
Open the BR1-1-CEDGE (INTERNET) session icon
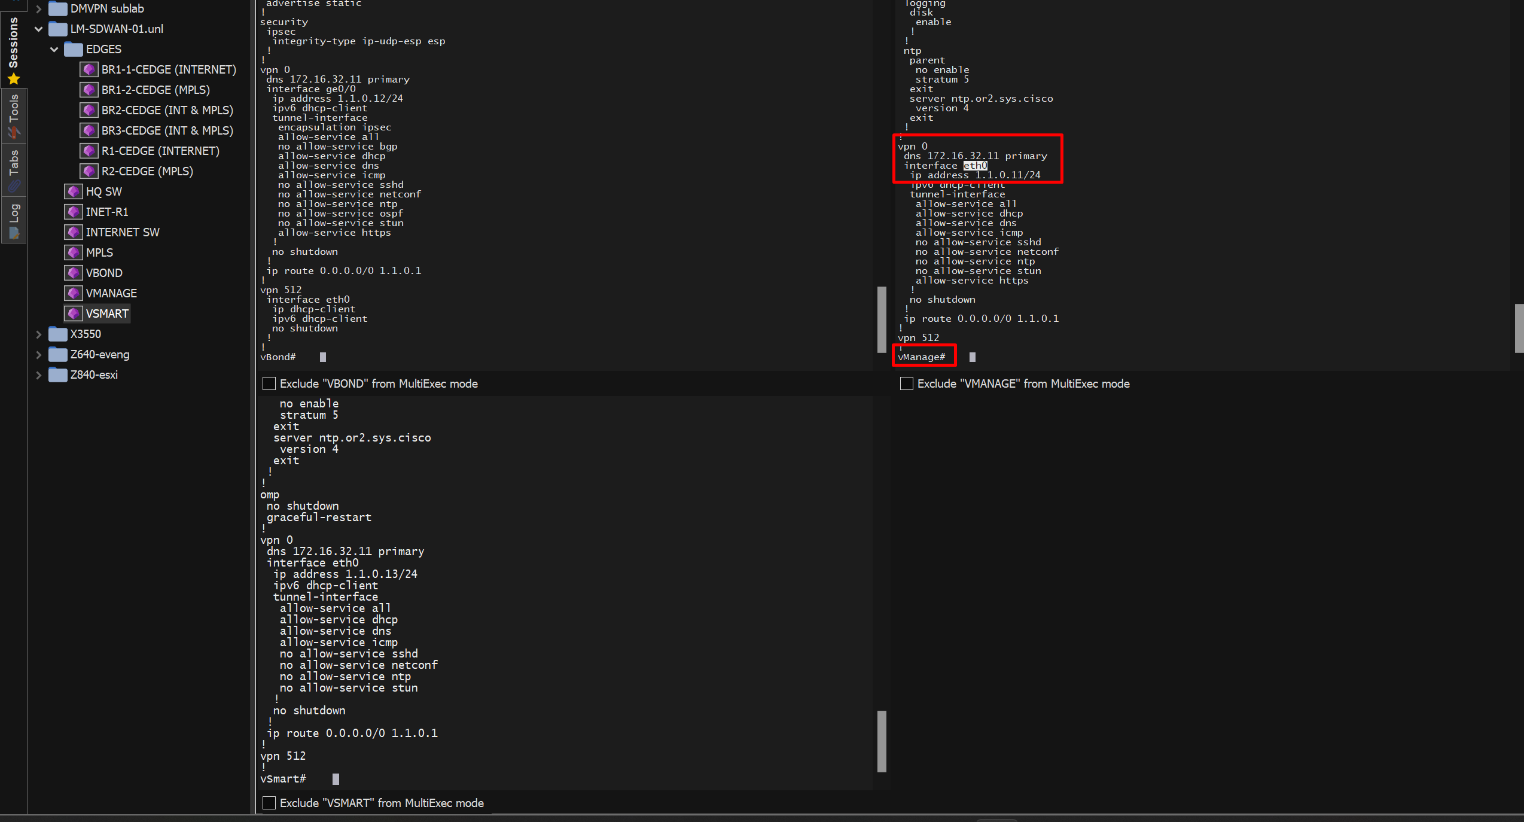pyautogui.click(x=89, y=69)
